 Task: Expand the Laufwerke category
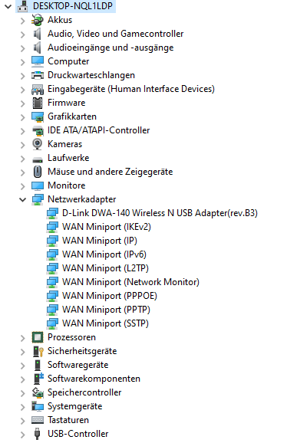(22, 159)
